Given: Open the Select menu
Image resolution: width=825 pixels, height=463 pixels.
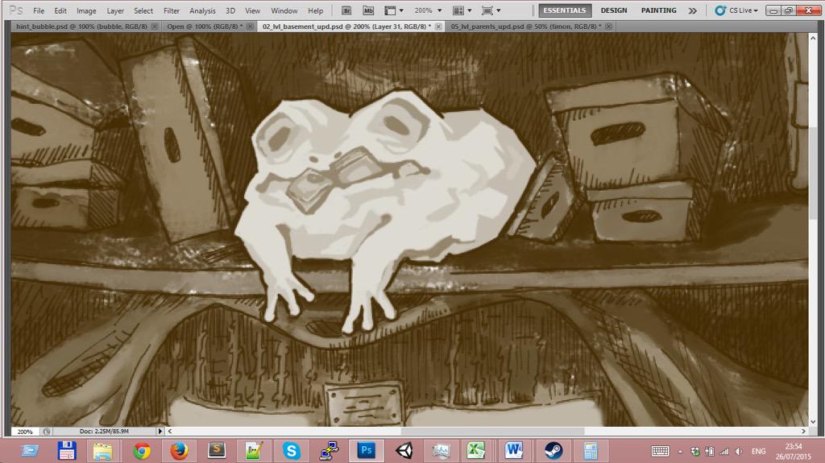Looking at the screenshot, I should (x=143, y=10).
